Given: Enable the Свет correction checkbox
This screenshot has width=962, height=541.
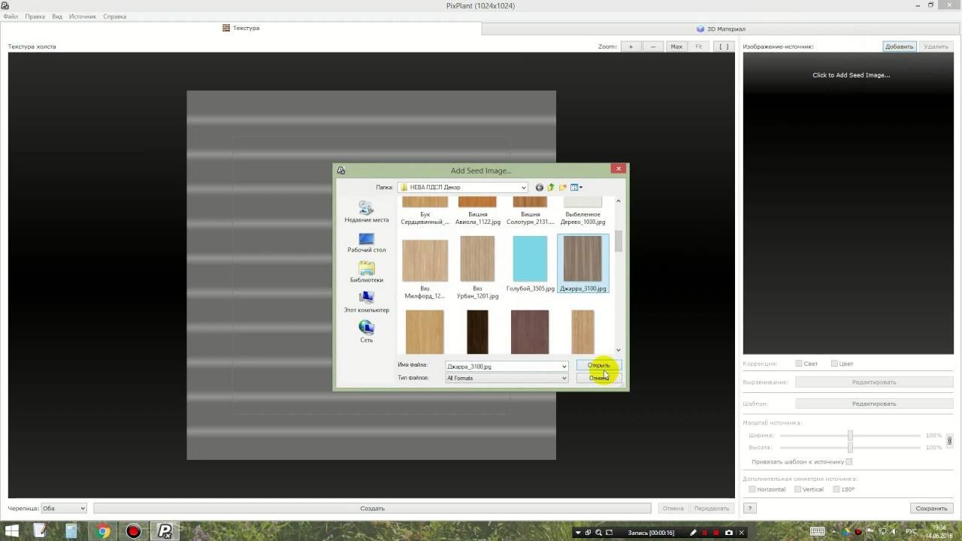Looking at the screenshot, I should [x=799, y=364].
